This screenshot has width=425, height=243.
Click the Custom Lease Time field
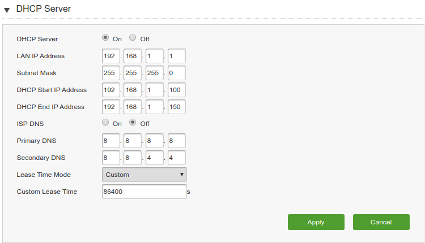pyautogui.click(x=144, y=192)
